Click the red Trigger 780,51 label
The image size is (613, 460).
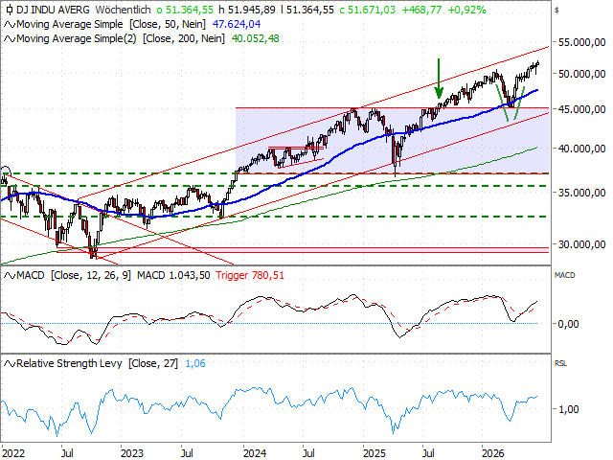pyautogui.click(x=250, y=275)
